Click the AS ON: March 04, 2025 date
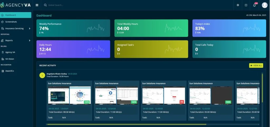The image size is (270, 127). [256, 15]
